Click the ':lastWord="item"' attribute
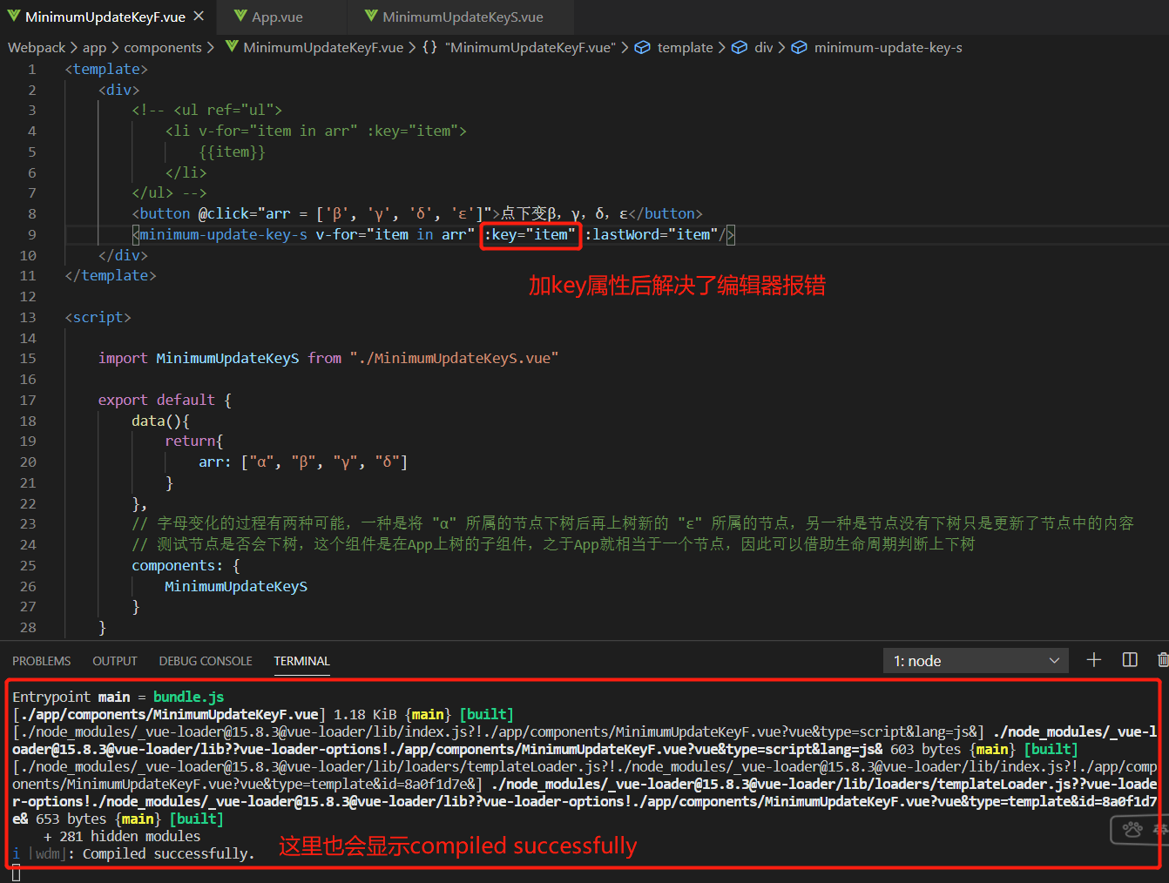 [x=651, y=234]
